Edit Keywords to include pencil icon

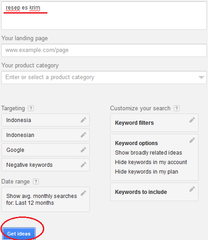point(192,189)
